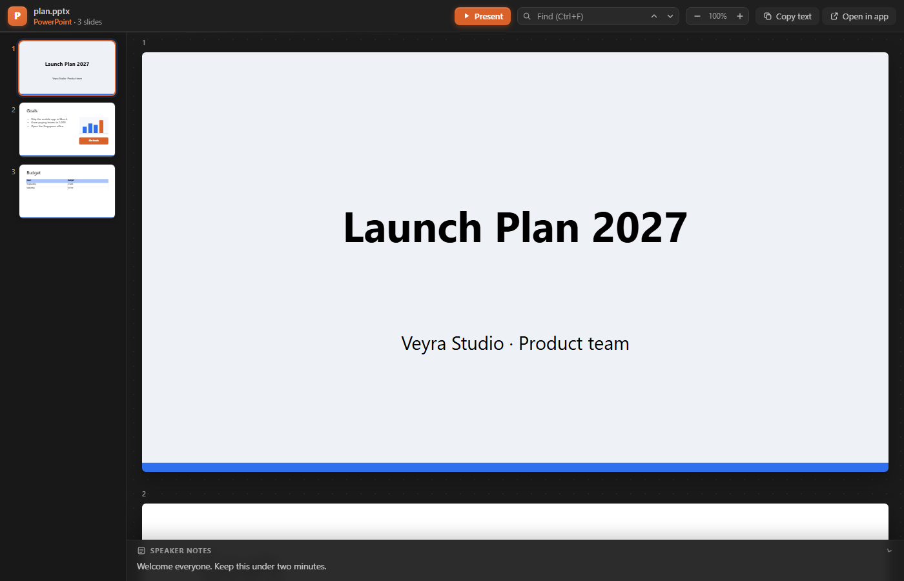904x581 pixels.
Task: Click the plan.pptx file name
Action: click(x=52, y=11)
